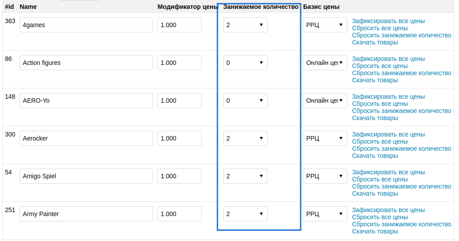Click 'Зафиксировать все цены' for 4games

388,21
